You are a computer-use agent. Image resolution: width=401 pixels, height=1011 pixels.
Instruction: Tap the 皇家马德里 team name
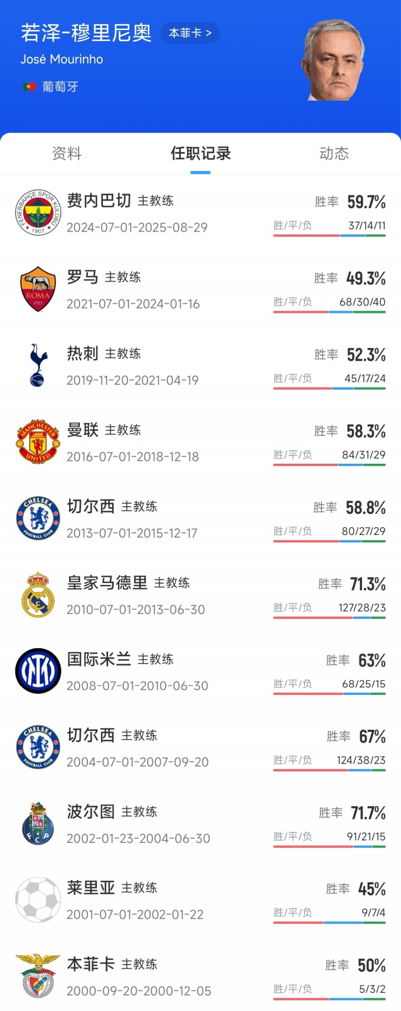click(107, 583)
